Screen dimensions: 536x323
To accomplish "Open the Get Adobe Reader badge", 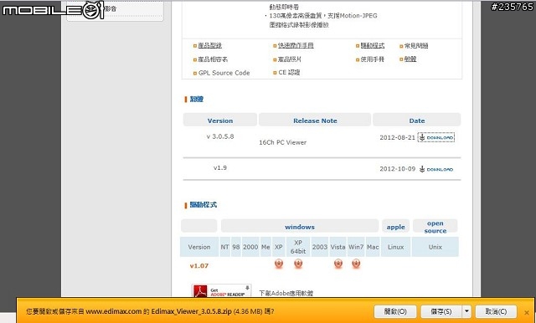I will click(x=221, y=290).
